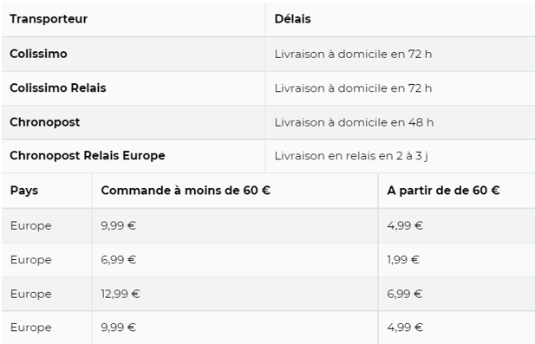Click the first 4,99 € price cell
Screen dimensions: 535x344
point(405,225)
